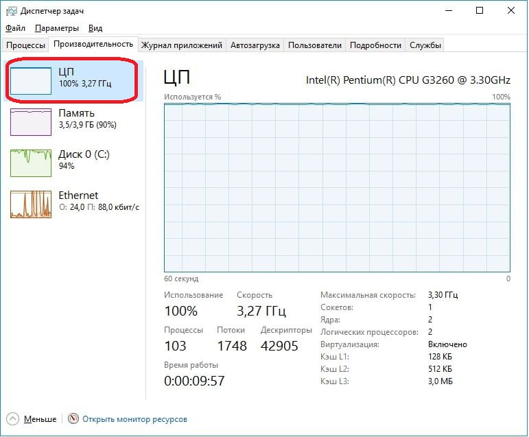Click the Память label in the sidebar
The height and width of the screenshot is (437, 529).
[76, 113]
